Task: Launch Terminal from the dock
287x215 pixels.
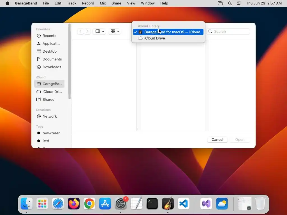Action: pyautogui.click(x=152, y=204)
